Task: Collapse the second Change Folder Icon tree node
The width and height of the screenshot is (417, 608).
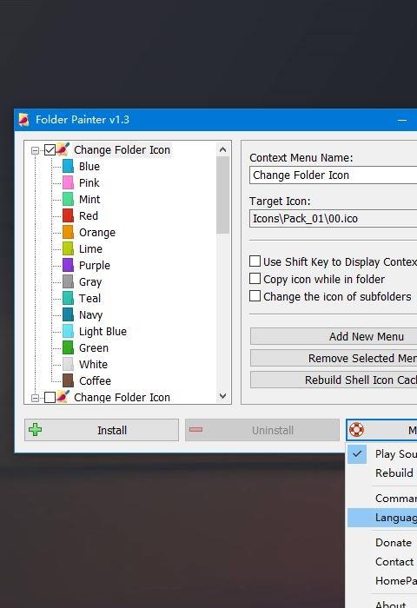Action: pos(36,398)
